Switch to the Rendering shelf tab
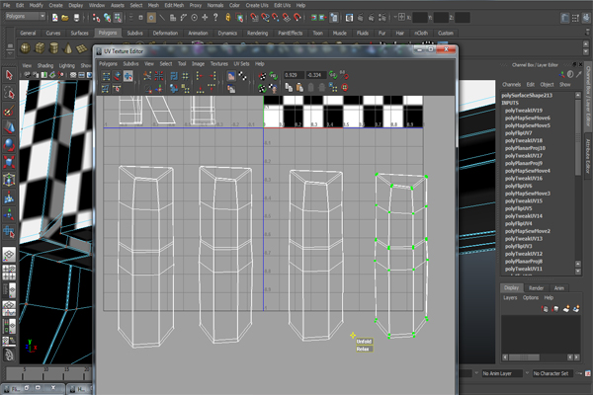The width and height of the screenshot is (593, 395). click(257, 34)
